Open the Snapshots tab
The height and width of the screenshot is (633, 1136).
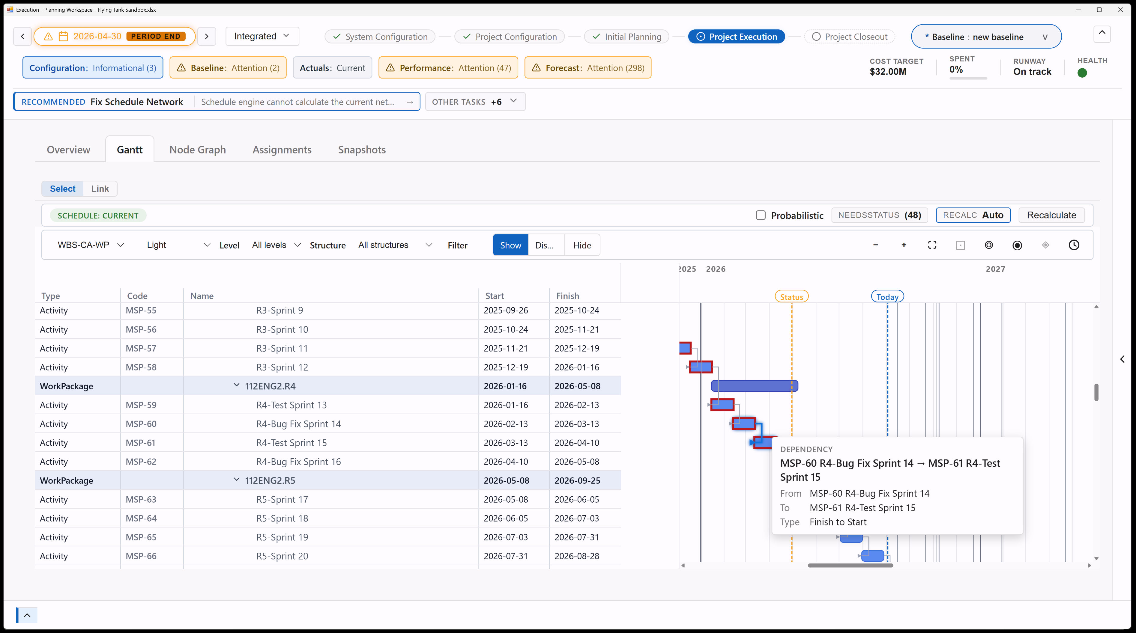pyautogui.click(x=362, y=150)
